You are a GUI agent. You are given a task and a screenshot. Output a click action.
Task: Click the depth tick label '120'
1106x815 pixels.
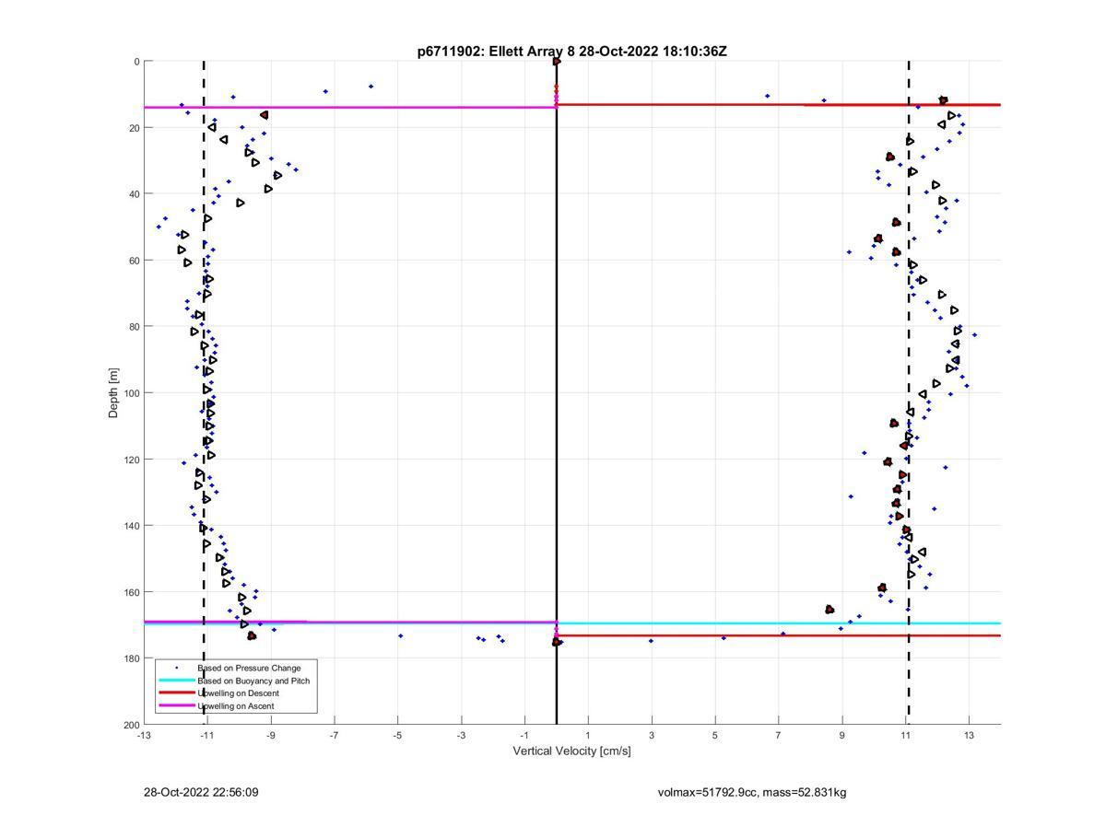click(132, 460)
